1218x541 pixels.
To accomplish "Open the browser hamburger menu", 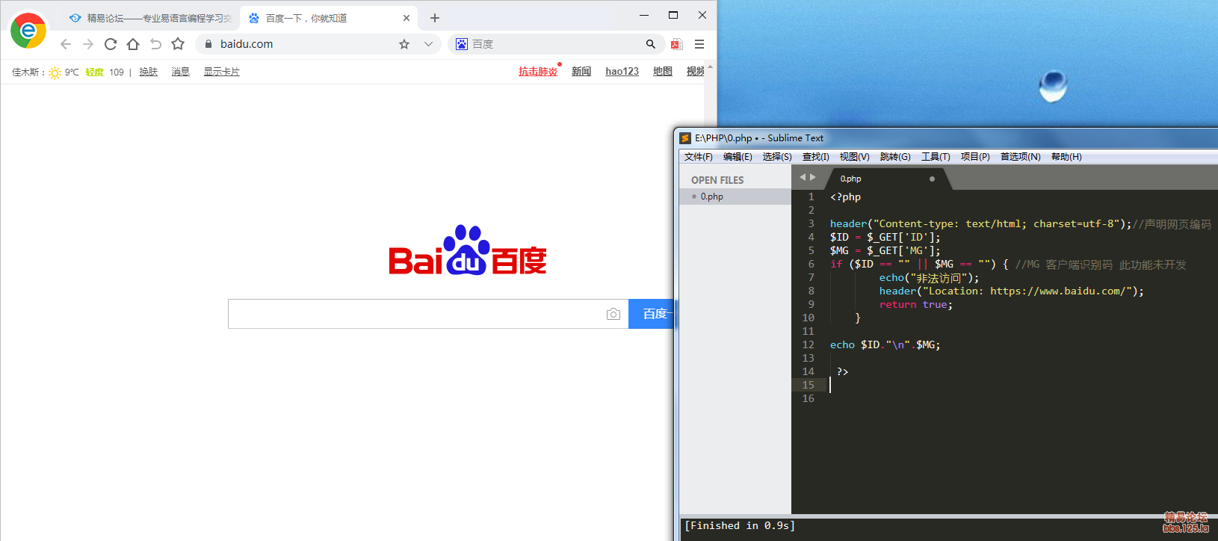I will (699, 44).
